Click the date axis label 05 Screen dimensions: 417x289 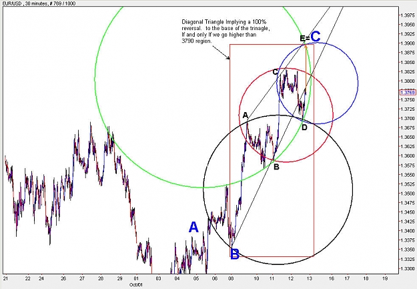196,278
